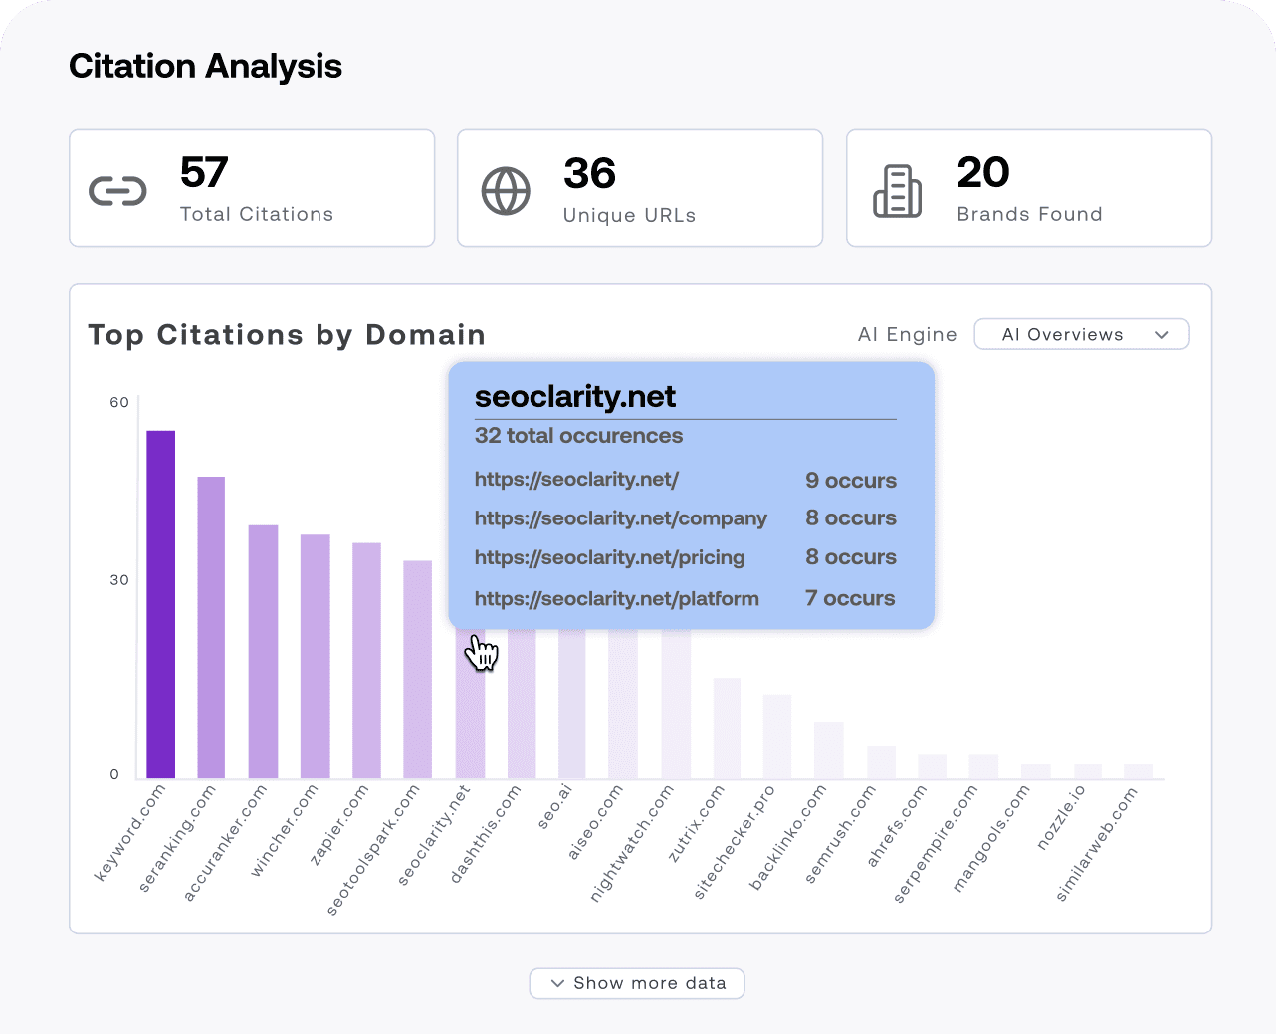Click the seoclarity.net axis label
Viewport: 1276px width, 1034px height.
[433, 835]
